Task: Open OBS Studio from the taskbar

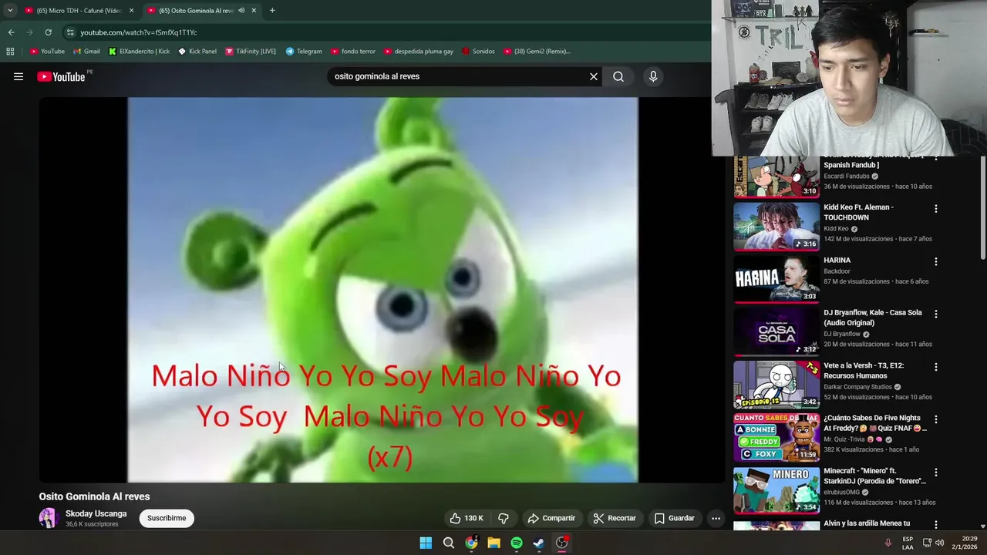Action: pos(562,543)
